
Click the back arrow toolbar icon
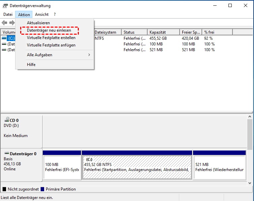[x=4, y=23]
